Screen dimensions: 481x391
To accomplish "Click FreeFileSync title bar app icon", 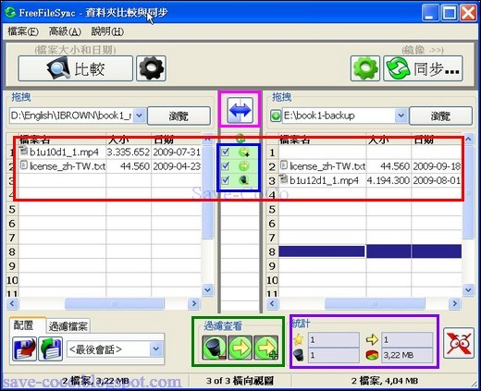I will (x=10, y=12).
